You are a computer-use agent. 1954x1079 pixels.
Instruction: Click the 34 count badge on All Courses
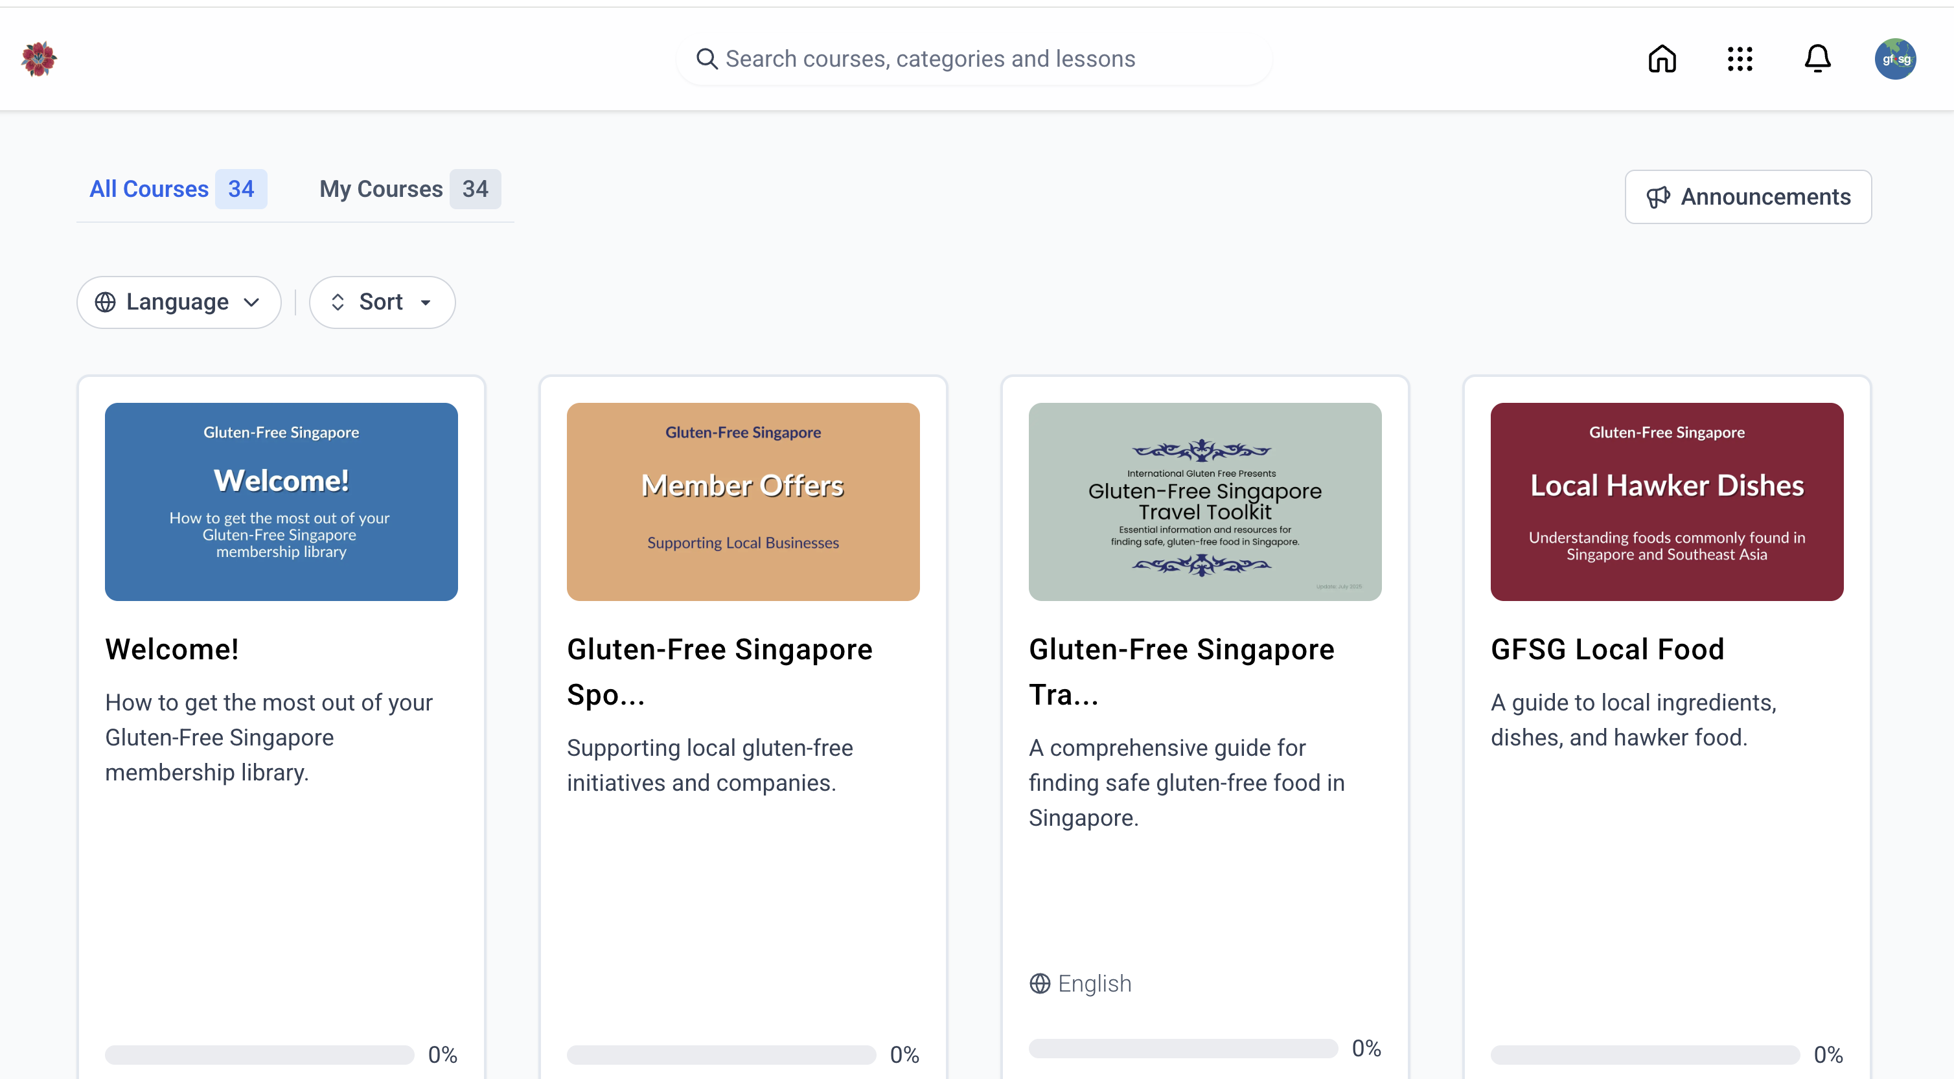point(241,189)
